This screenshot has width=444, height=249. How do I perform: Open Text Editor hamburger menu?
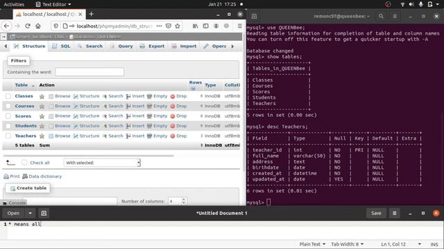click(x=395, y=213)
